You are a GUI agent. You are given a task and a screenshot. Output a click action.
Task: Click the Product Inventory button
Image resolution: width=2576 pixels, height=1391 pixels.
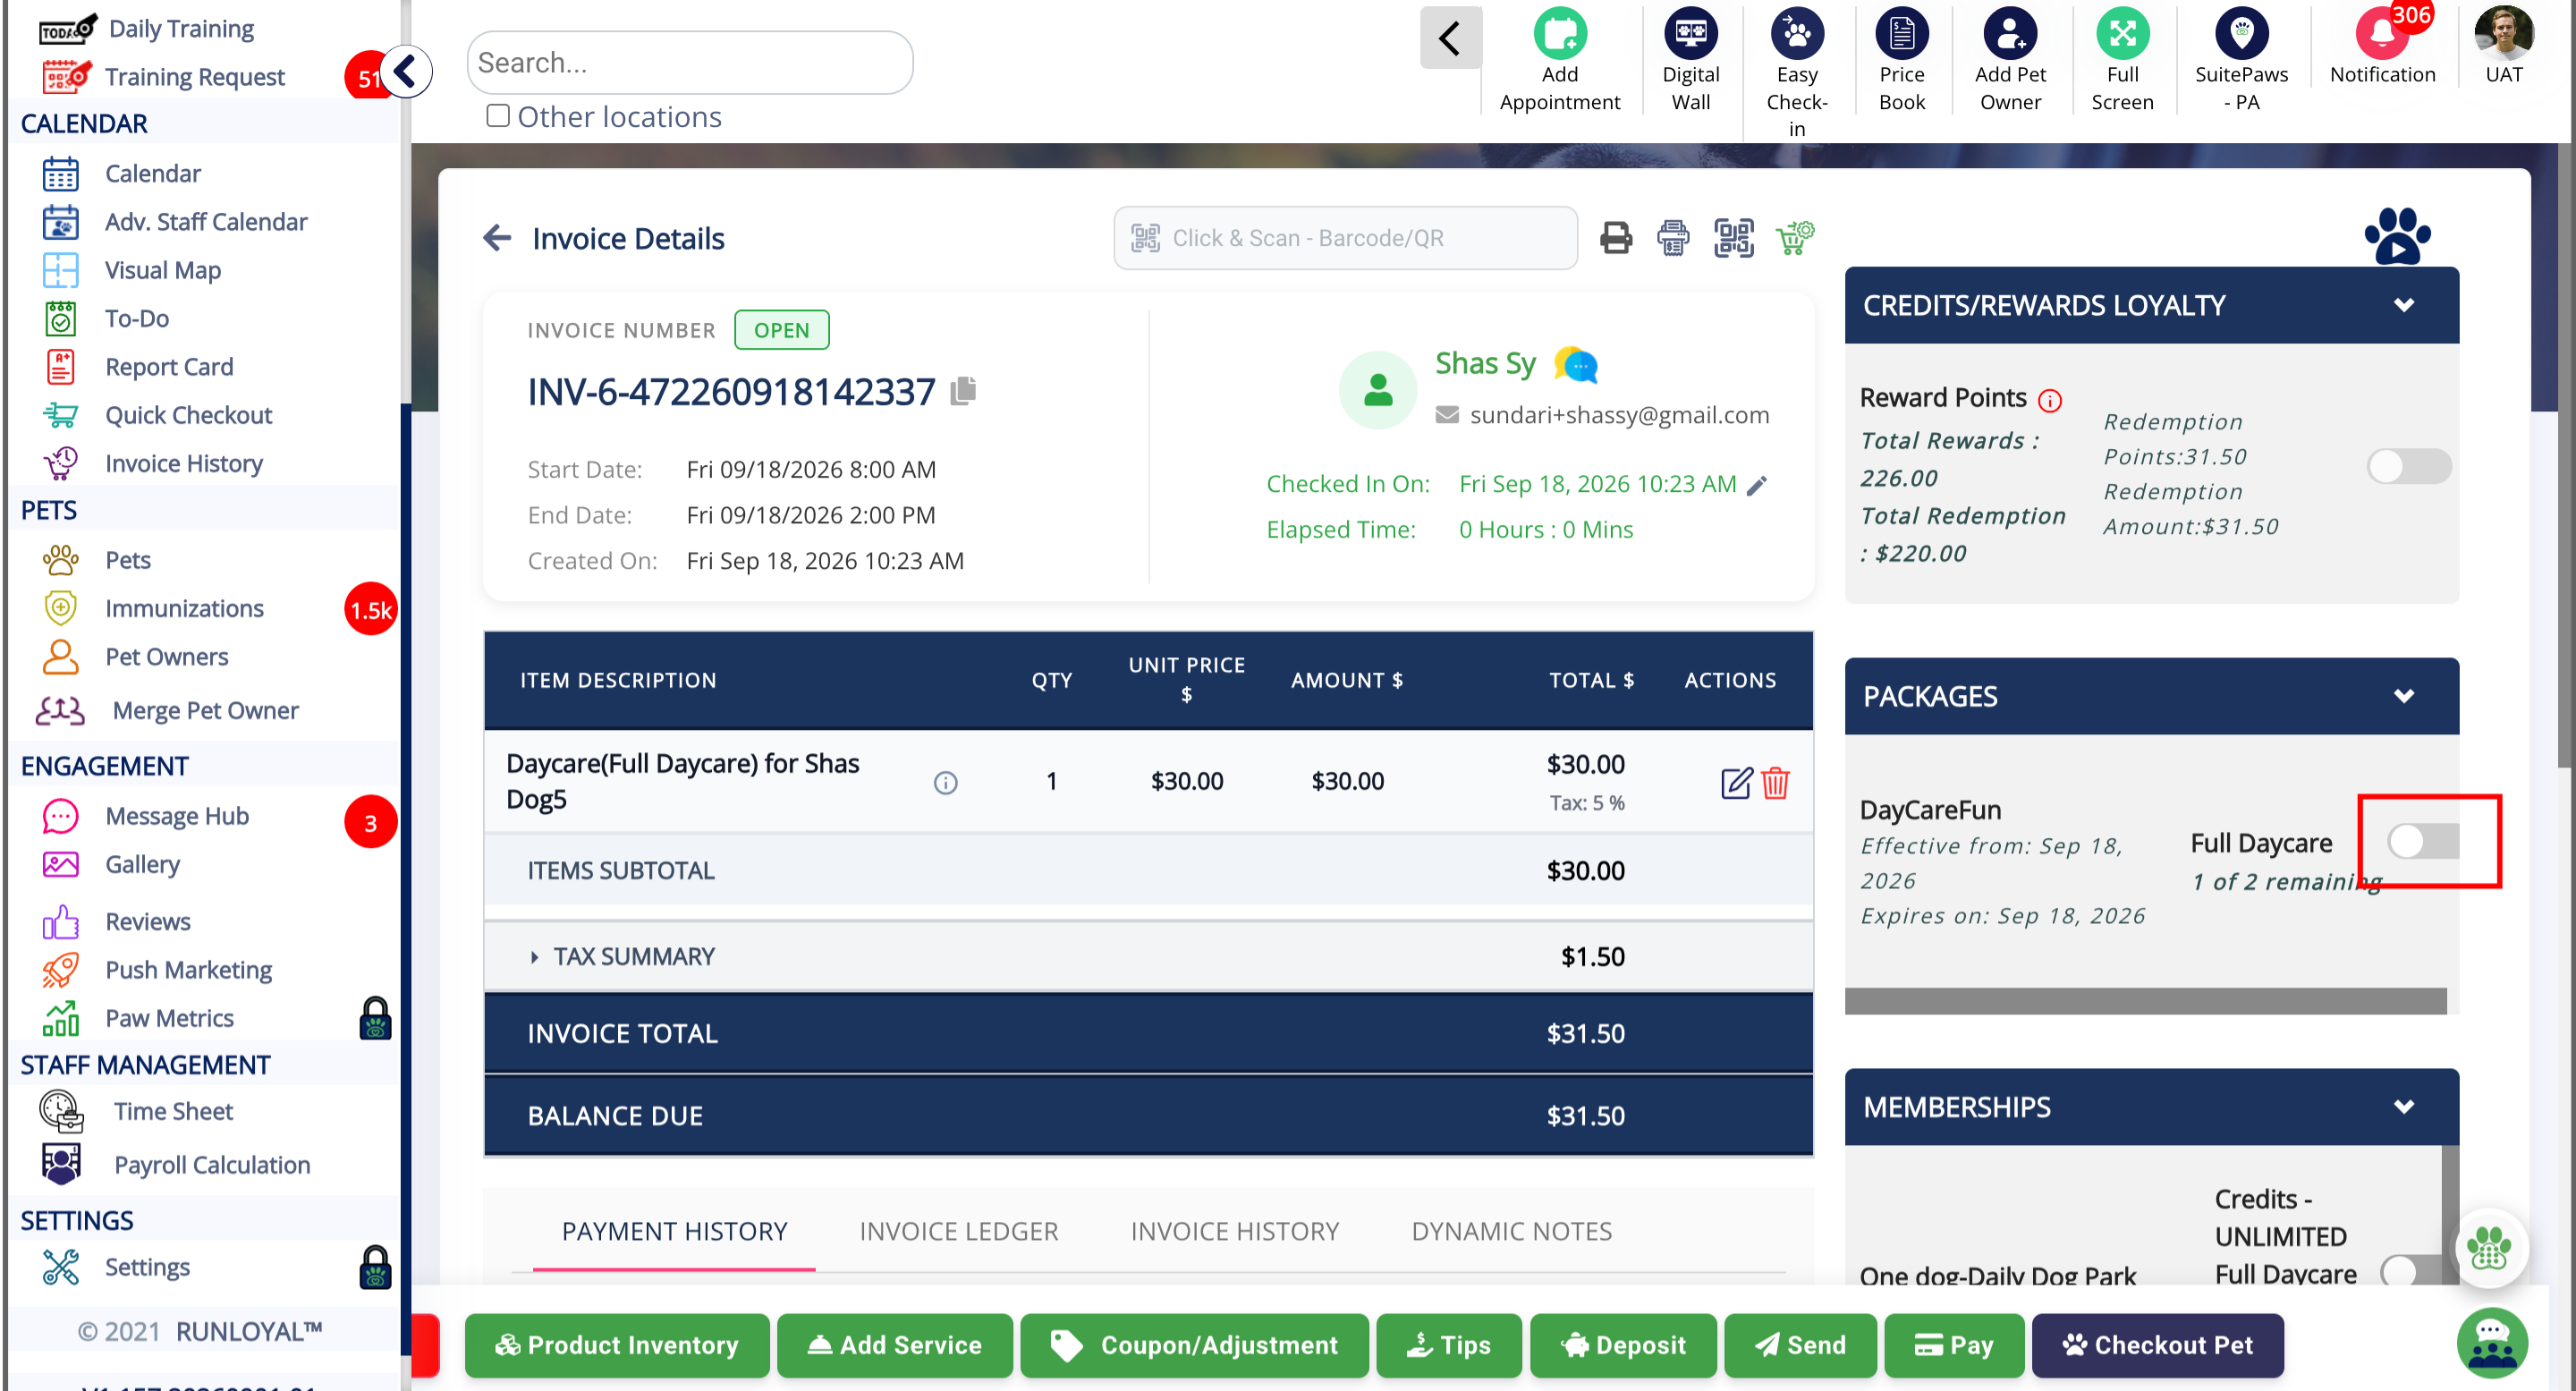[x=617, y=1345]
